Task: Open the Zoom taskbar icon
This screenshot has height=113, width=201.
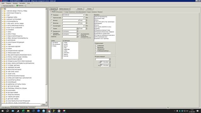Action: point(38,111)
